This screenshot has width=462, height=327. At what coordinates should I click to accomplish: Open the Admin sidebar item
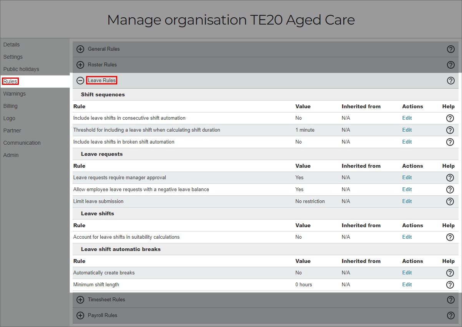[11, 155]
